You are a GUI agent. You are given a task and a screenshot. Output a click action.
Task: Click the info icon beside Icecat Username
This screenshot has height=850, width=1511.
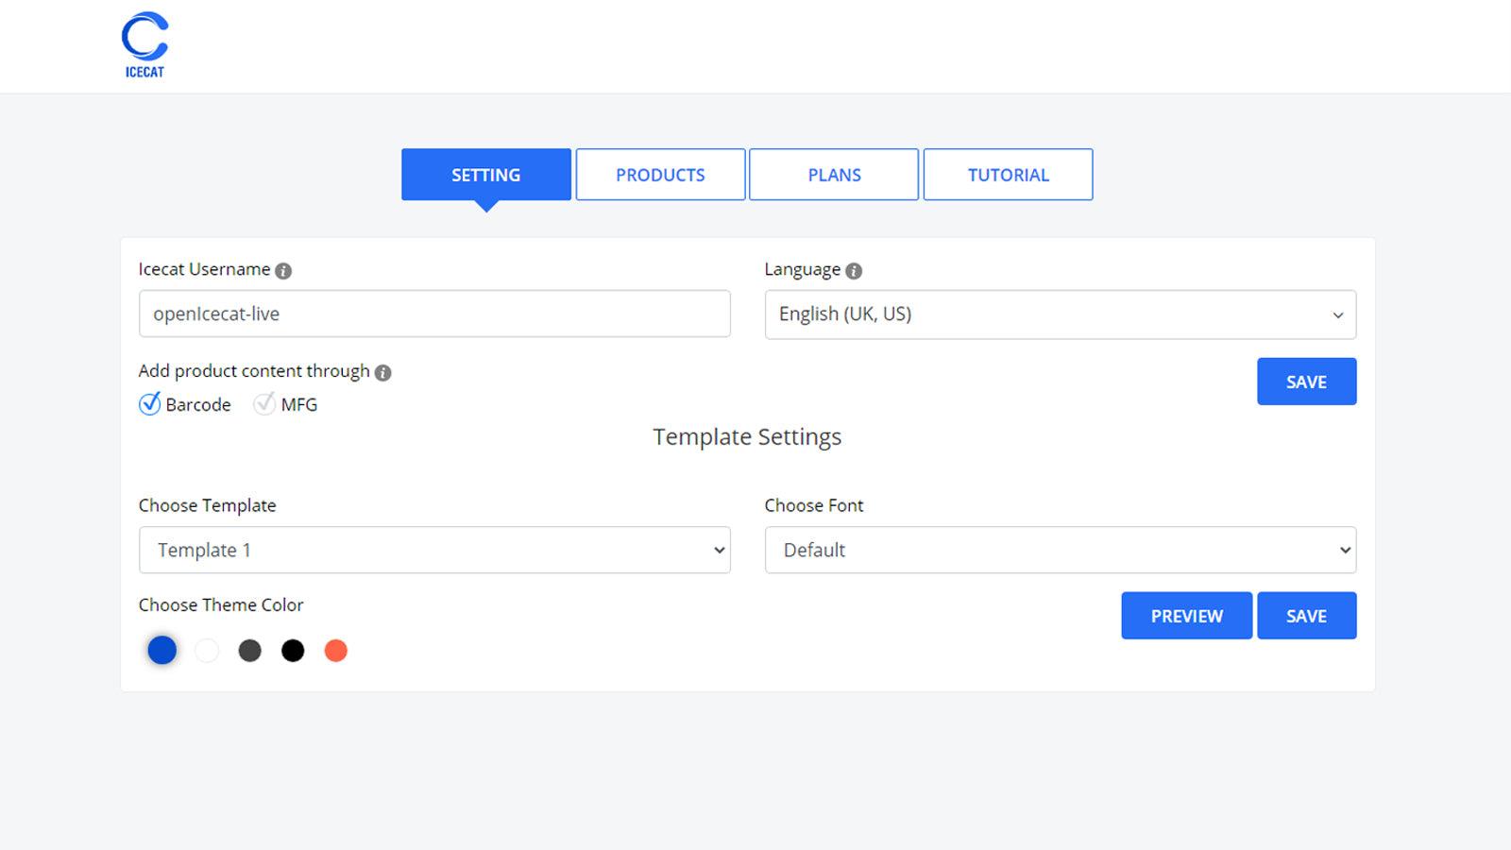point(283,271)
